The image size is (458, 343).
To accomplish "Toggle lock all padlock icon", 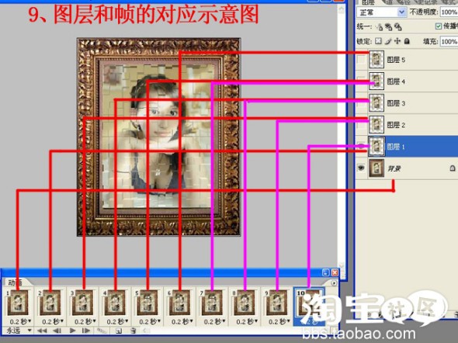I will click(x=407, y=41).
